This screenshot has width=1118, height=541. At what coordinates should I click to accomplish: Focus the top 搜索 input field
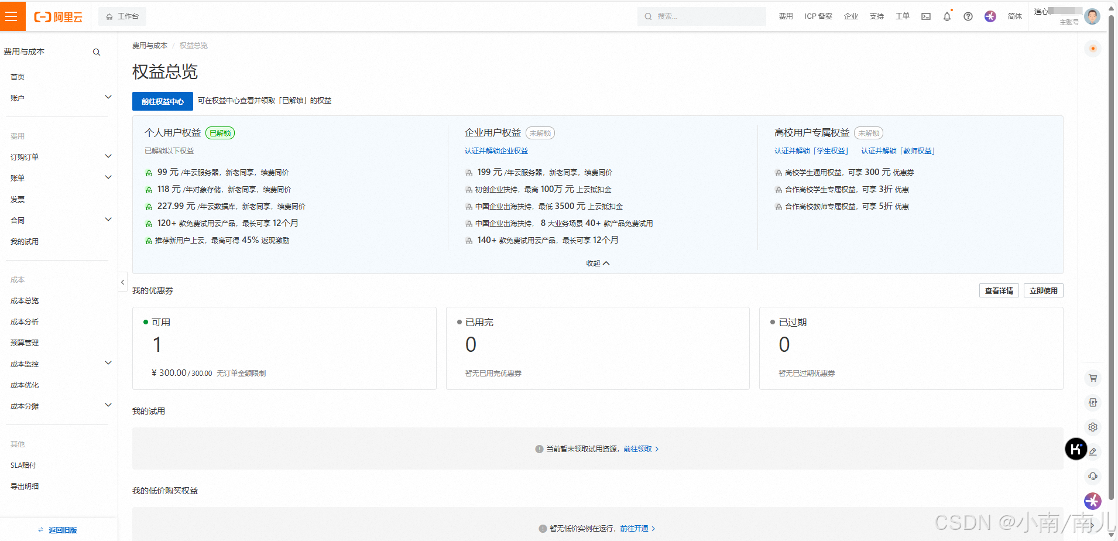click(702, 16)
